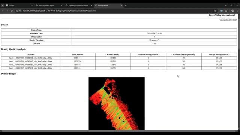
Task: Click the Generated Time row label
Action: 36,33
